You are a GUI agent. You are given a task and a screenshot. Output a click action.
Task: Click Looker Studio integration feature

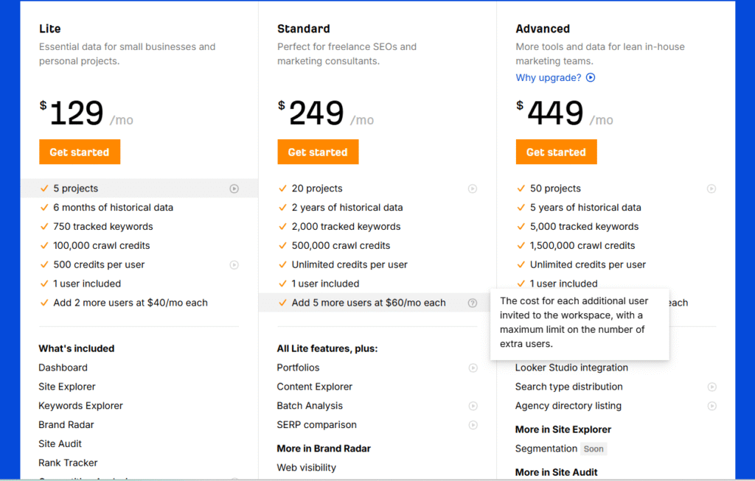tap(571, 368)
